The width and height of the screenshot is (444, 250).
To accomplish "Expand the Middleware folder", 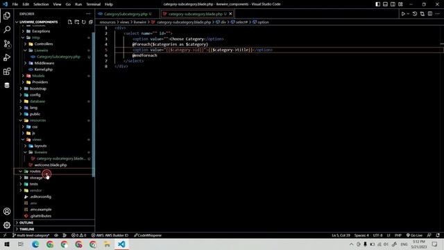I will click(44, 63).
